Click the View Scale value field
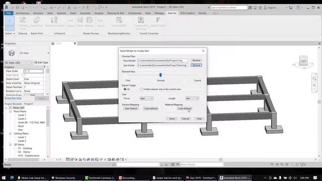This screenshot has height=181, width=322. pos(34,71)
